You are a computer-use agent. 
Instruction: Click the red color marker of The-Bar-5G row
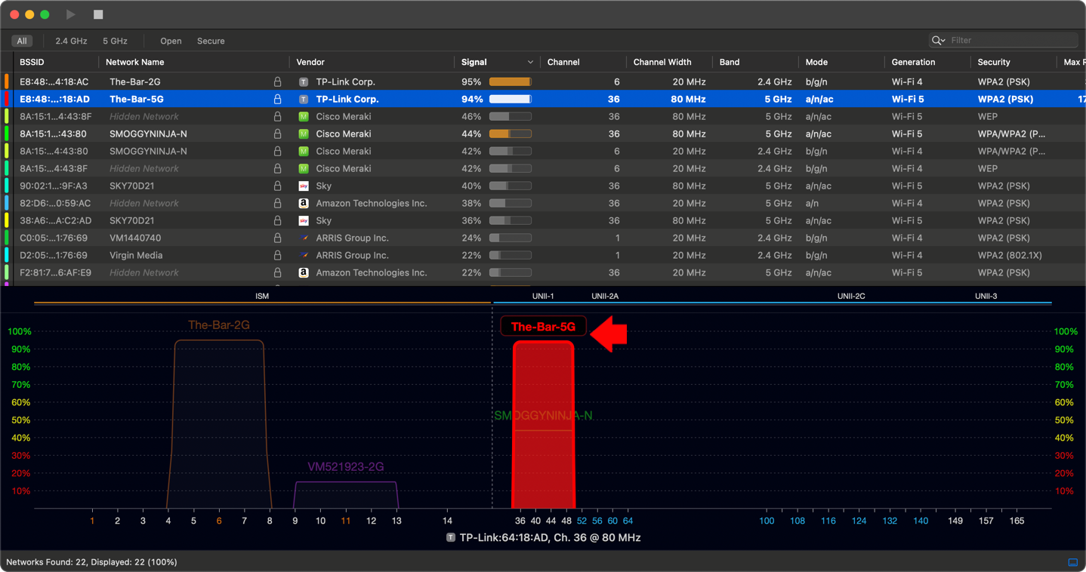(7, 99)
